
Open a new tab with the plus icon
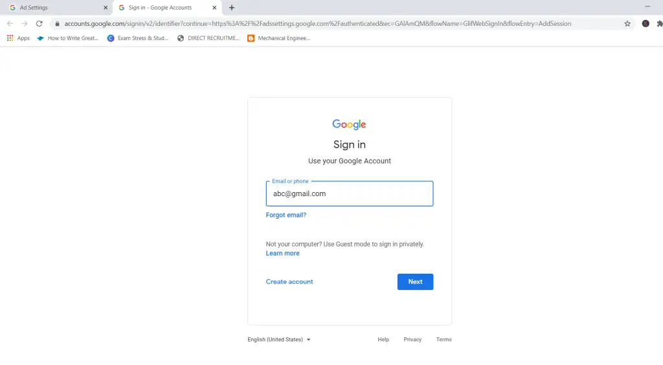point(232,8)
